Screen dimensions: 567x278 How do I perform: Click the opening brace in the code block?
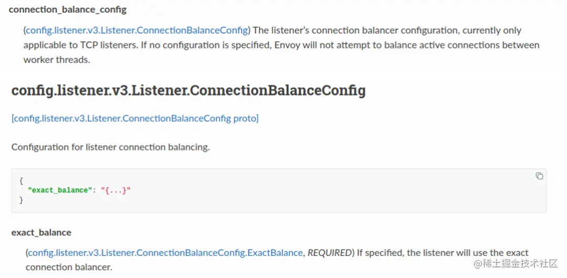(x=22, y=181)
